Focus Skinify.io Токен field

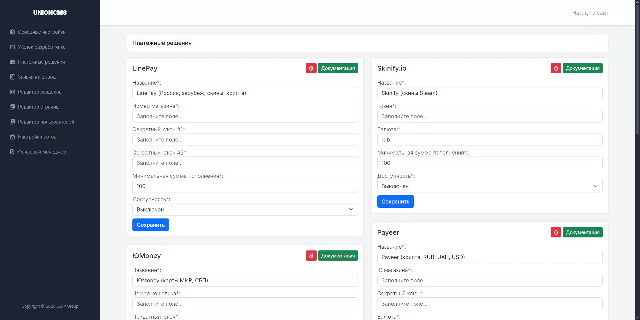(490, 116)
